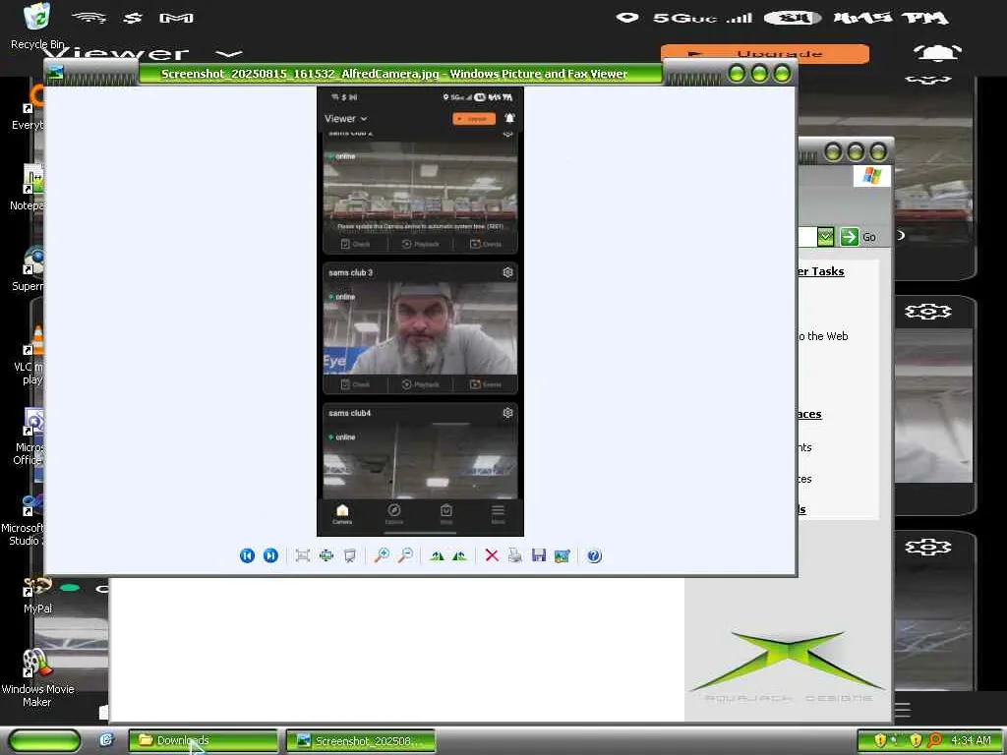Go to the previous image in viewer
The image size is (1007, 755).
pyautogui.click(x=247, y=555)
